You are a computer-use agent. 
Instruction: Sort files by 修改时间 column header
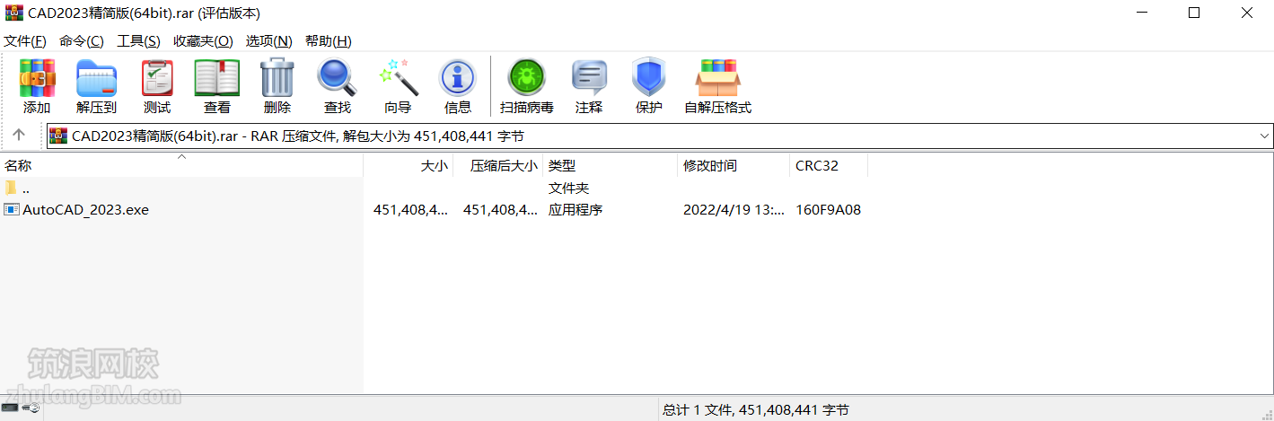click(734, 165)
